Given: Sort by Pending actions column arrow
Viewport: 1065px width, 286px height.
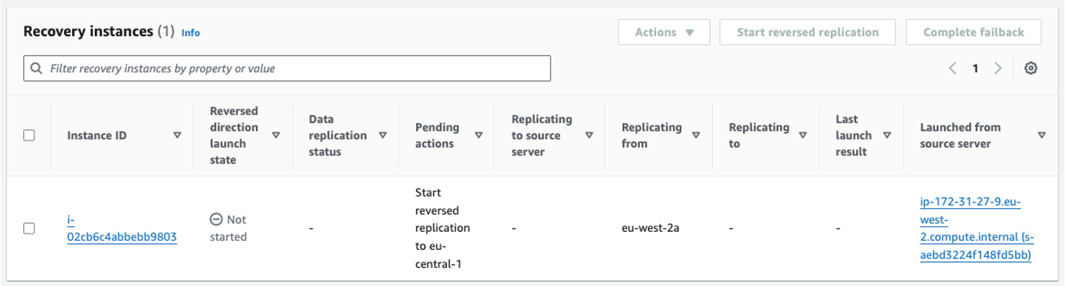Looking at the screenshot, I should coord(478,135).
